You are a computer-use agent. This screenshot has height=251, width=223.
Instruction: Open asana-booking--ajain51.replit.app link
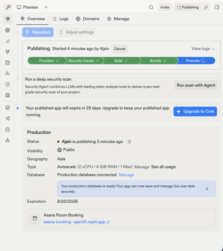[74, 222]
